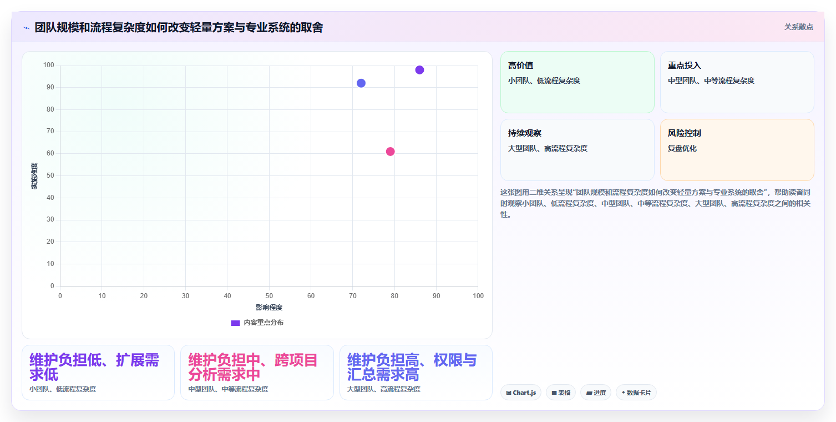
Task: Click the 进度 tag chip
Action: 596,393
